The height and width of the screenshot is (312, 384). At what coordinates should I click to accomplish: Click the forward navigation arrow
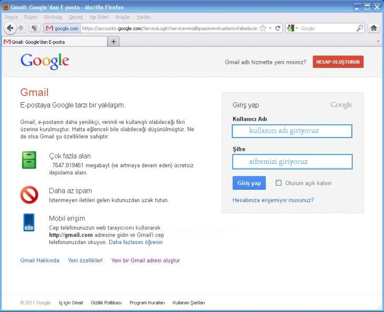pyautogui.click(x=21, y=28)
